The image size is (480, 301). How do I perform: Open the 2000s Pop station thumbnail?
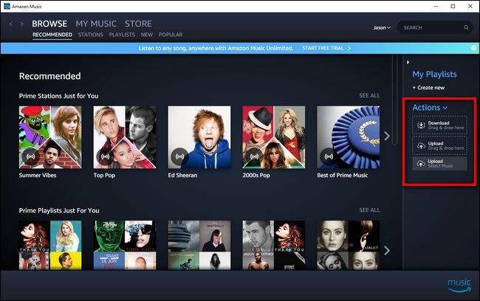click(274, 137)
